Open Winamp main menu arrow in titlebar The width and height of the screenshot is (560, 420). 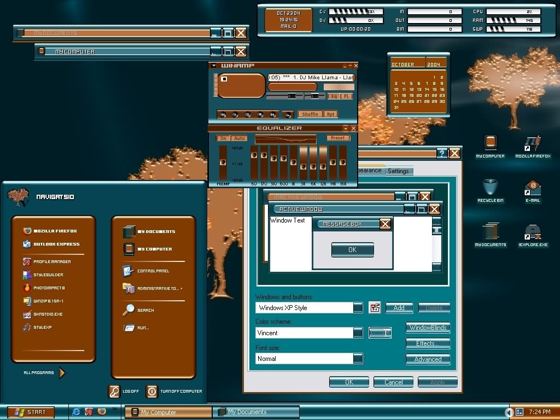[x=214, y=66]
